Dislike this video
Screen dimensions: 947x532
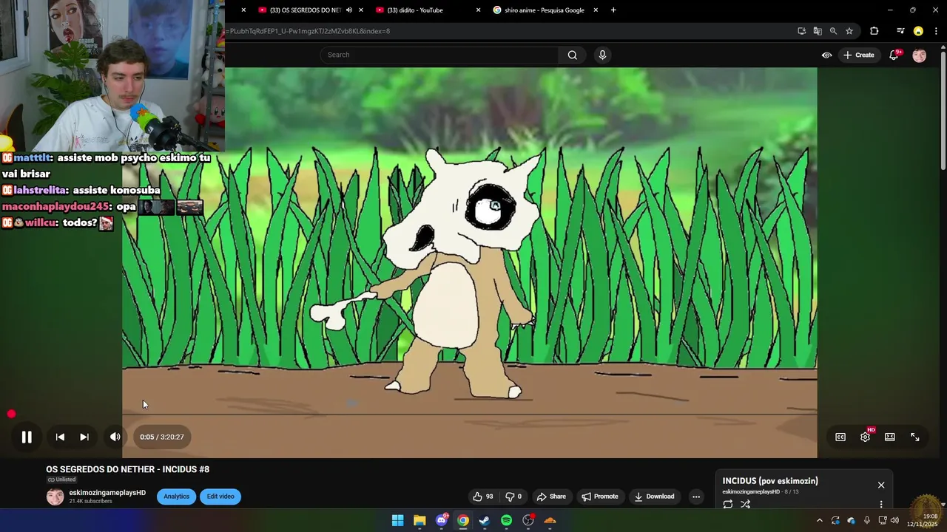pos(513,497)
